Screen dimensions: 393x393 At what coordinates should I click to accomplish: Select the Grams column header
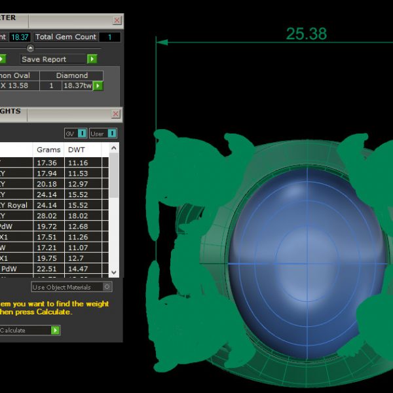point(48,150)
